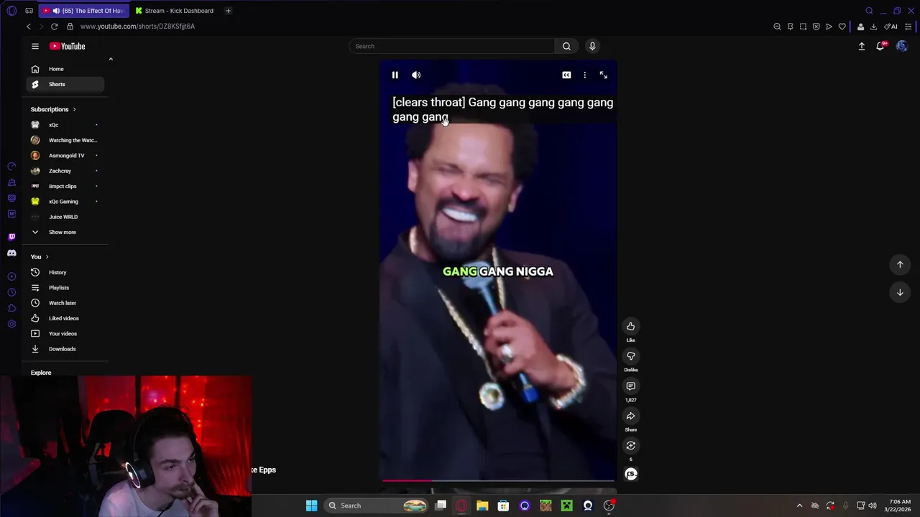
Task: Open Liked videos in the sidebar
Action: (65, 318)
